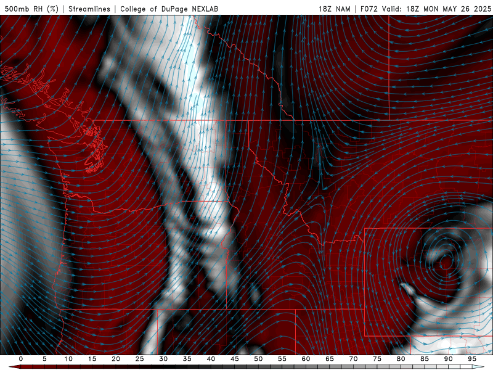The image size is (493, 370).
Task: Click the colorbar tick "25"
Action: 140,359
